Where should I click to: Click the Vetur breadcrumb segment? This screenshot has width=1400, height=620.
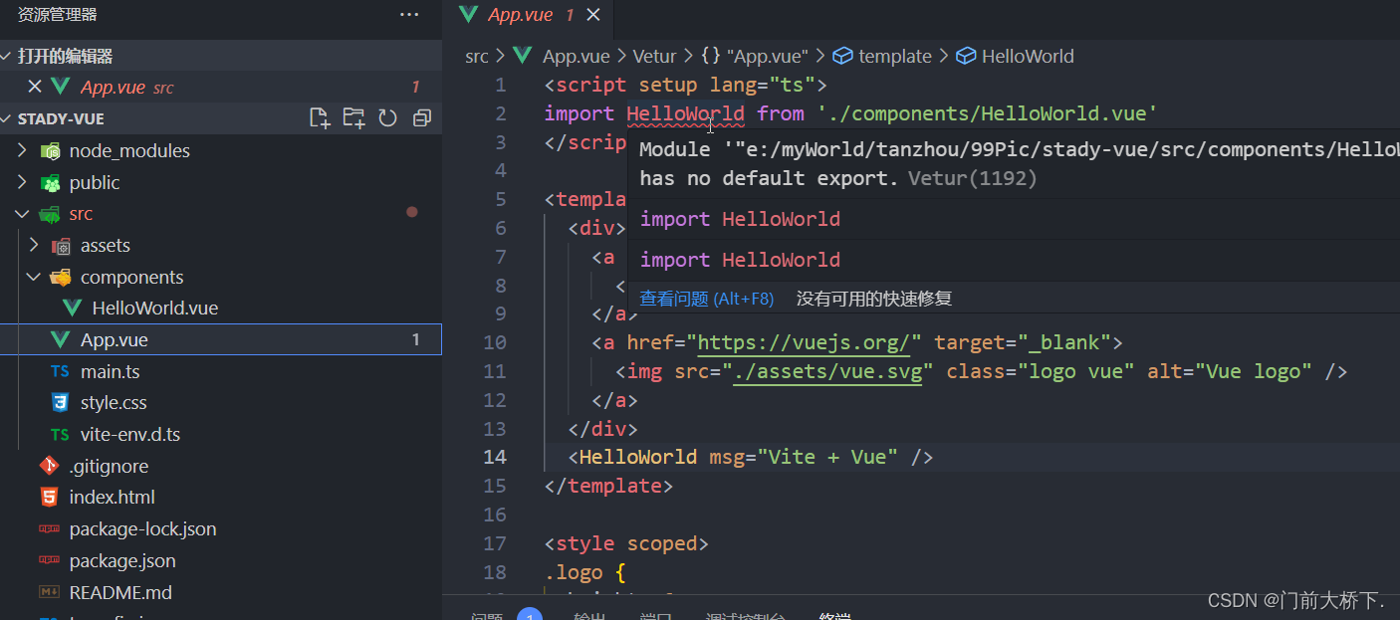654,57
